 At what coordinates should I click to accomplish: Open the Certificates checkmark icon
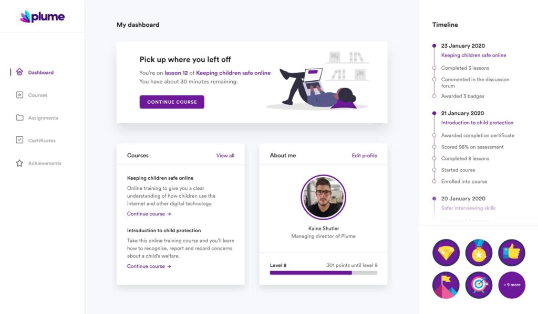pyautogui.click(x=19, y=140)
